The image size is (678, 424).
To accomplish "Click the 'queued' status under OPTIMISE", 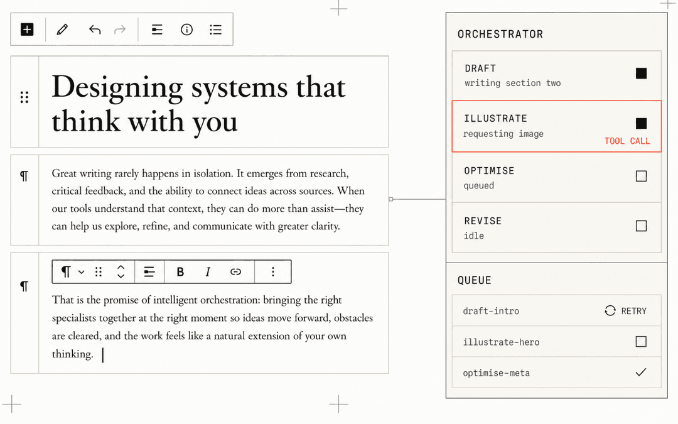I will click(x=478, y=185).
